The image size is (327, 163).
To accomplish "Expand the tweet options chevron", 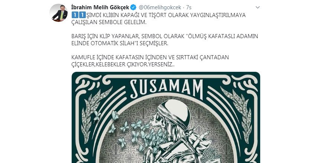I will pos(258,7).
